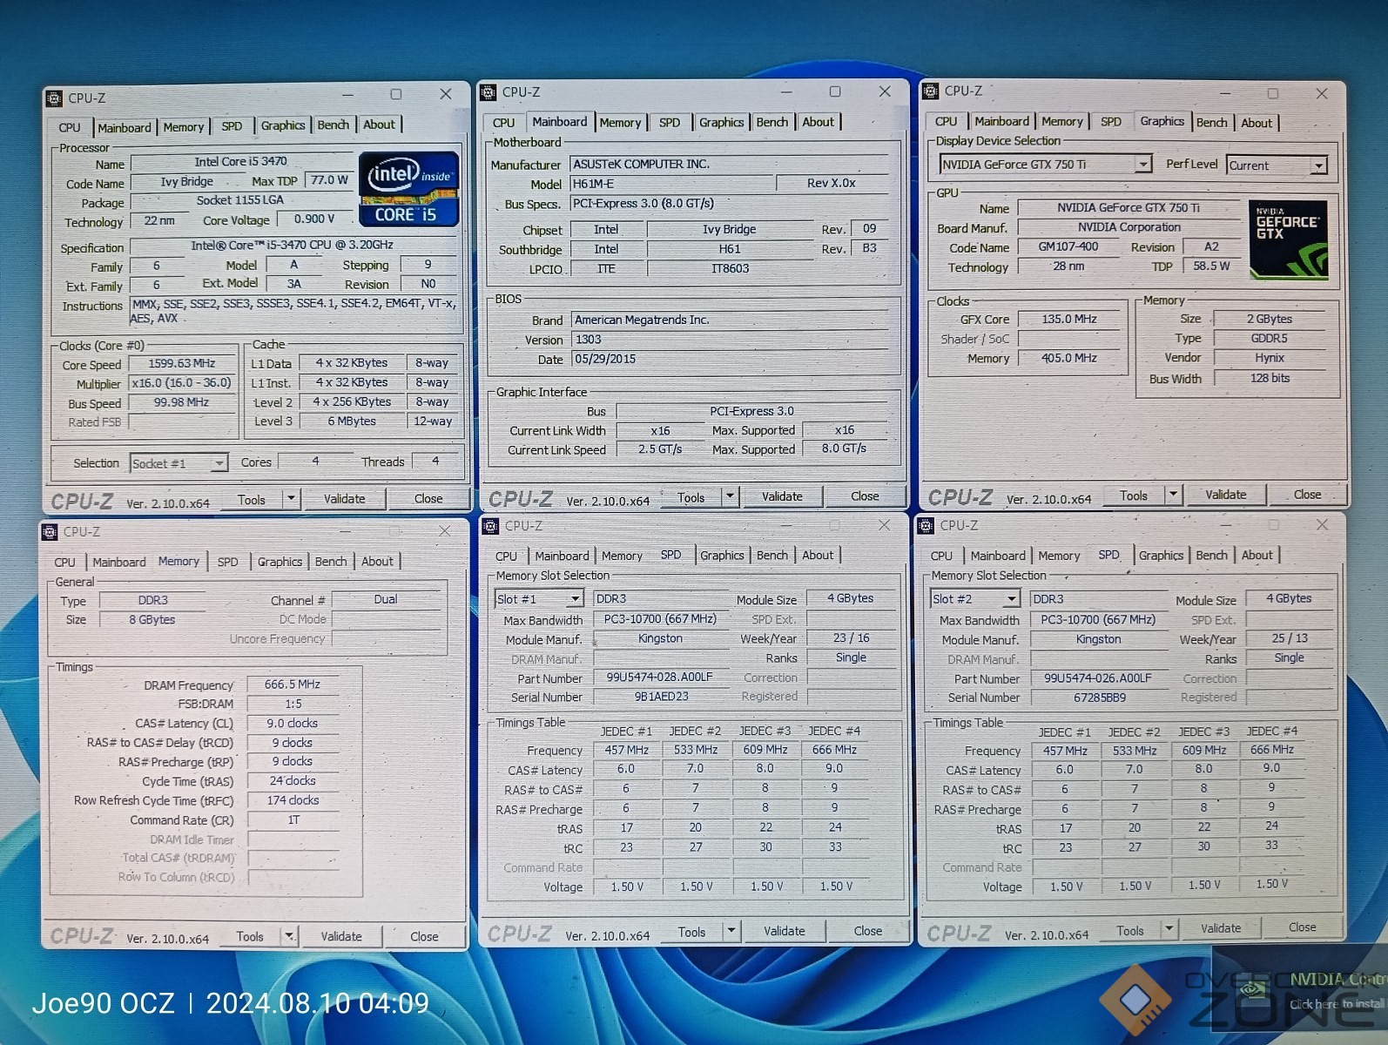Click the Close button in the Motherboard window
The image size is (1388, 1045).
click(865, 496)
